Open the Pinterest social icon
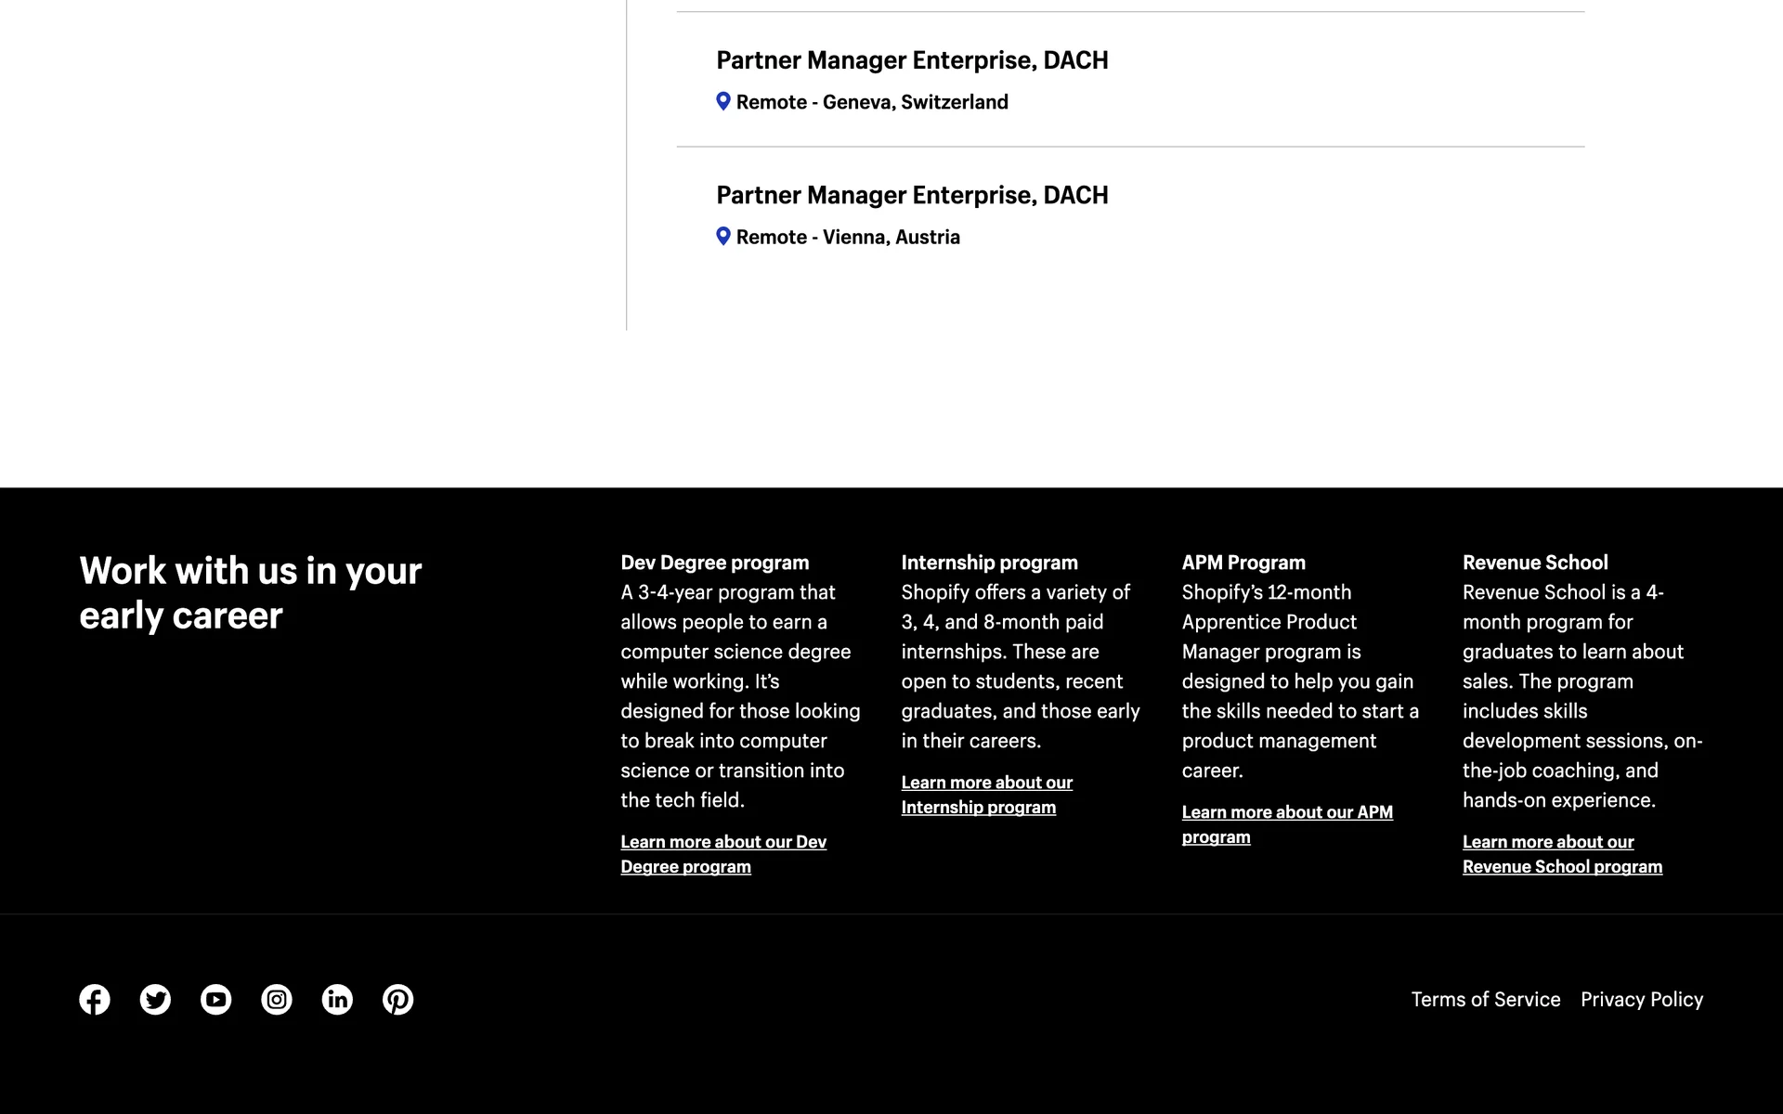Viewport: 1783px width, 1114px height. coord(398,1000)
